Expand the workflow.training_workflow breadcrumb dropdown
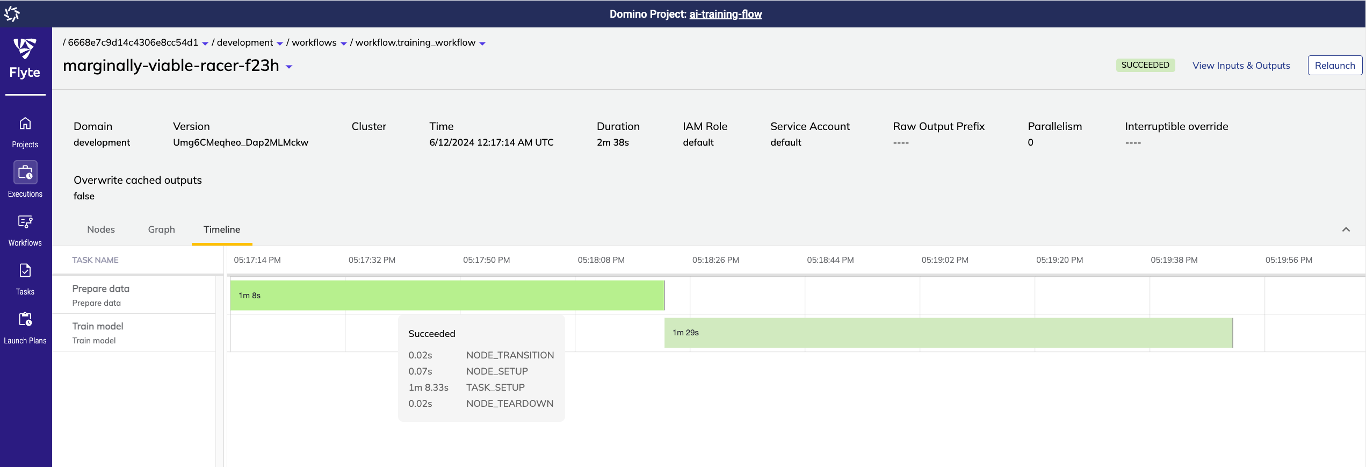1366x467 pixels. (x=482, y=44)
